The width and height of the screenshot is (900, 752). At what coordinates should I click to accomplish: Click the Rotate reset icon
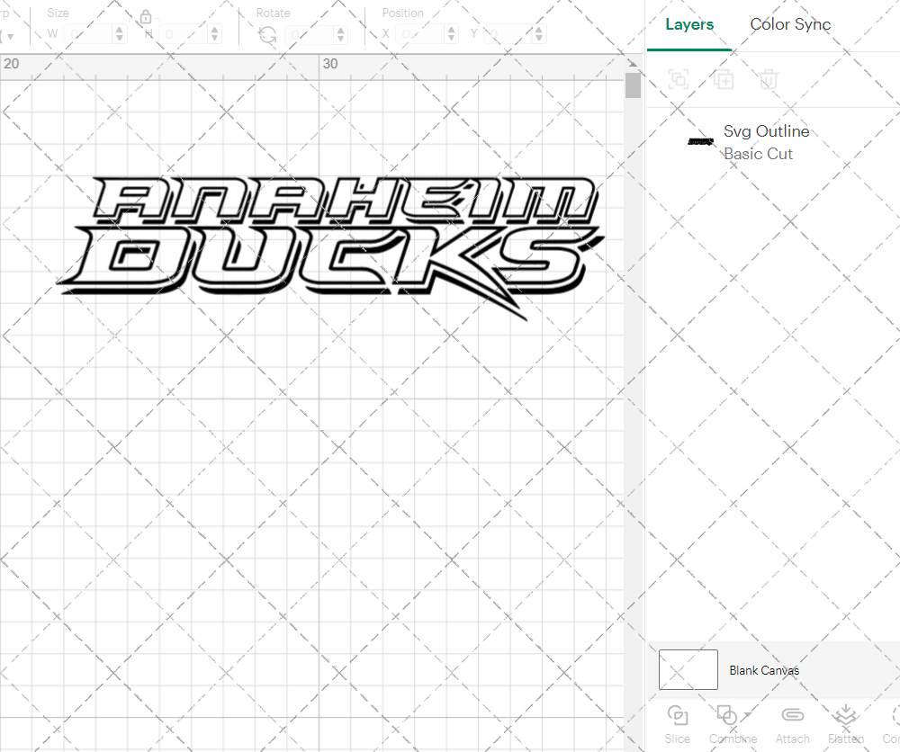coord(266,33)
